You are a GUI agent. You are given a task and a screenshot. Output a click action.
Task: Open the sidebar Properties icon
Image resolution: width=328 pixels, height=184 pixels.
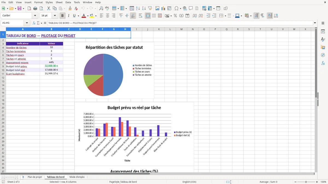(x=323, y=32)
